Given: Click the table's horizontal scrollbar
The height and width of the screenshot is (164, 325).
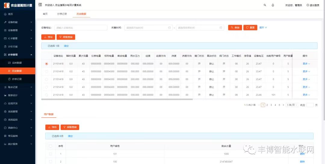Looking at the screenshot, I should click(120, 99).
